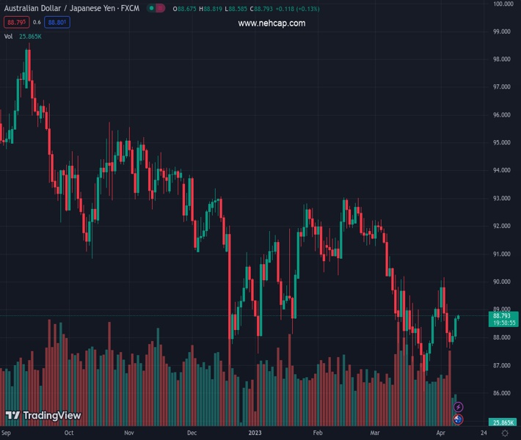Click the 93.000 level on price scale
The height and width of the screenshot is (440, 521).
tap(503, 199)
